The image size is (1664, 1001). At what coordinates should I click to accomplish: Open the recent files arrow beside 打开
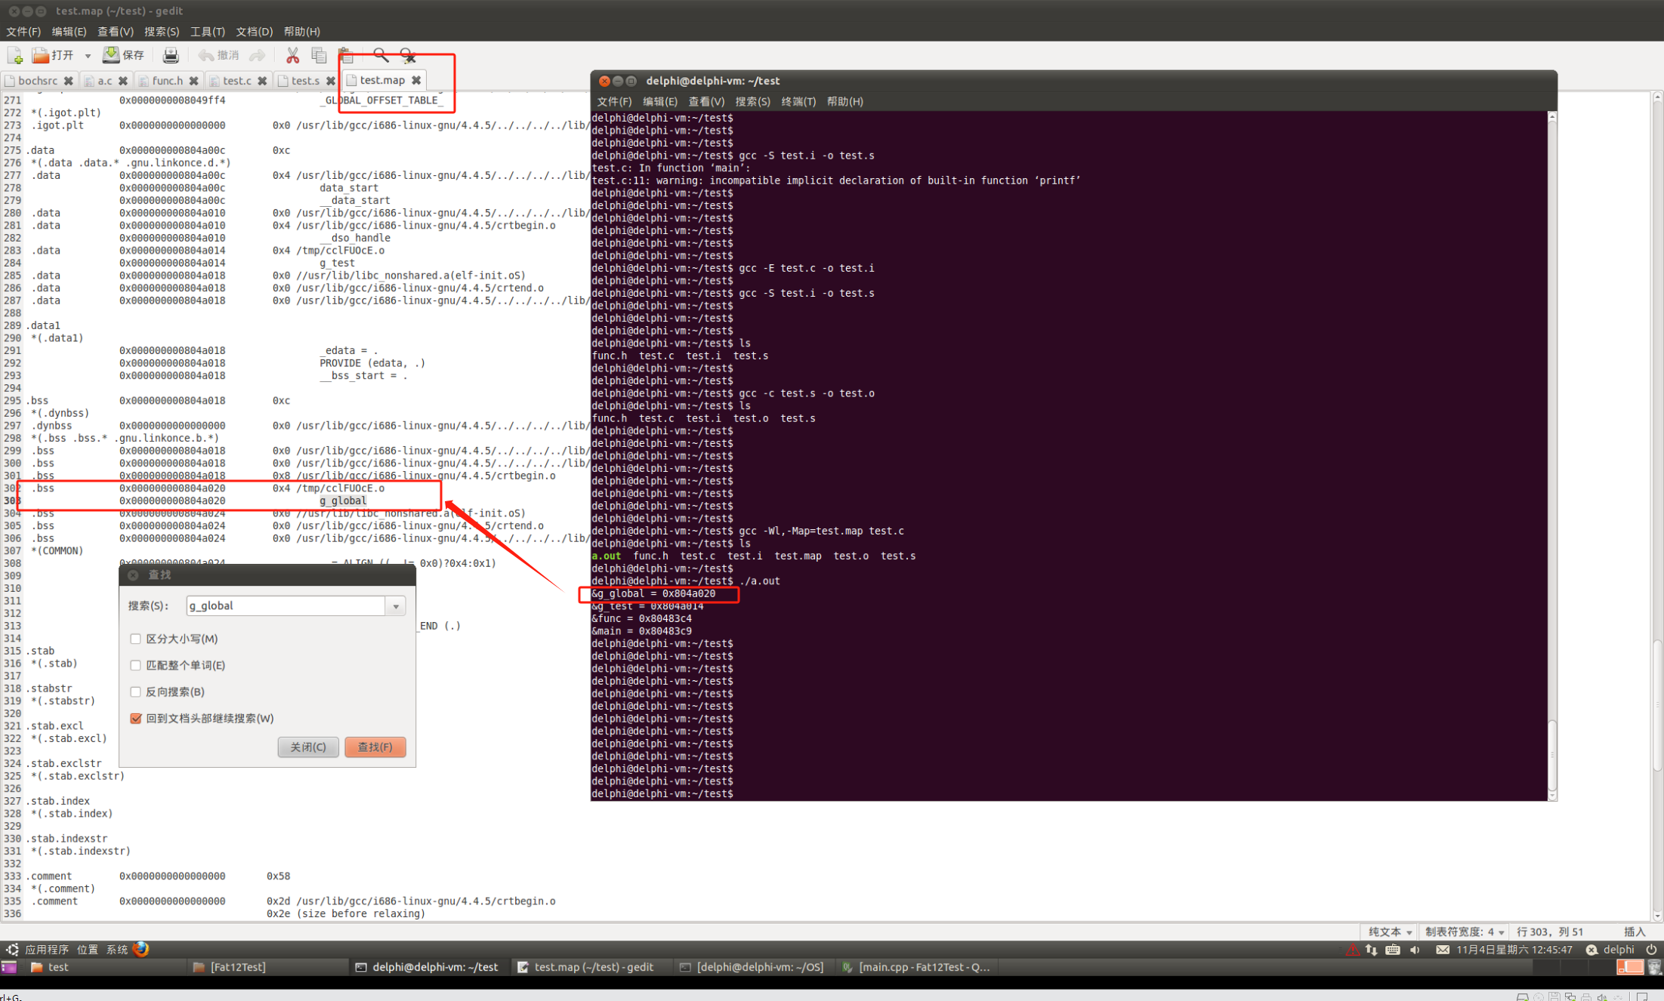(88, 56)
